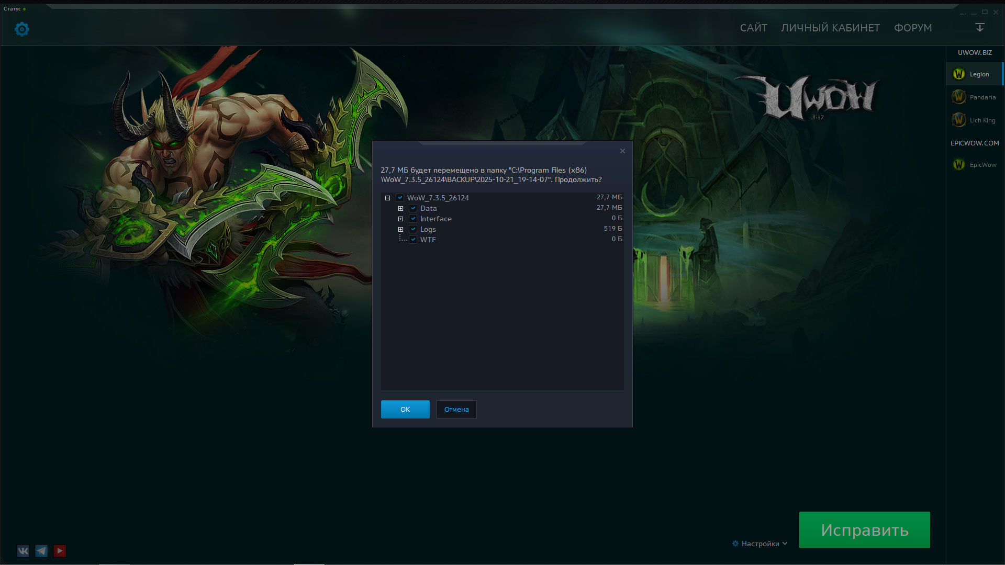Select the Pandaria server icon
Image resolution: width=1005 pixels, height=565 pixels.
pyautogui.click(x=958, y=97)
